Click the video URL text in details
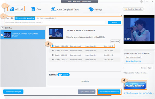Image resolution: width=155 pixels, height=99 pixels. click(x=86, y=37)
